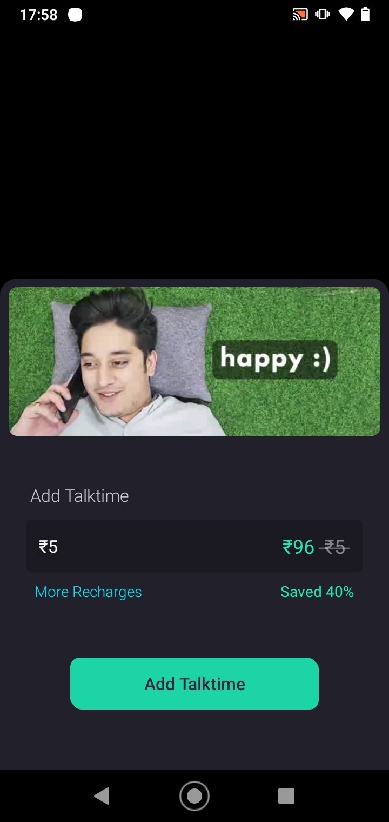Viewport: 389px width, 822px height.
Task: Tap the Wi-Fi signal status icon
Action: point(346,15)
